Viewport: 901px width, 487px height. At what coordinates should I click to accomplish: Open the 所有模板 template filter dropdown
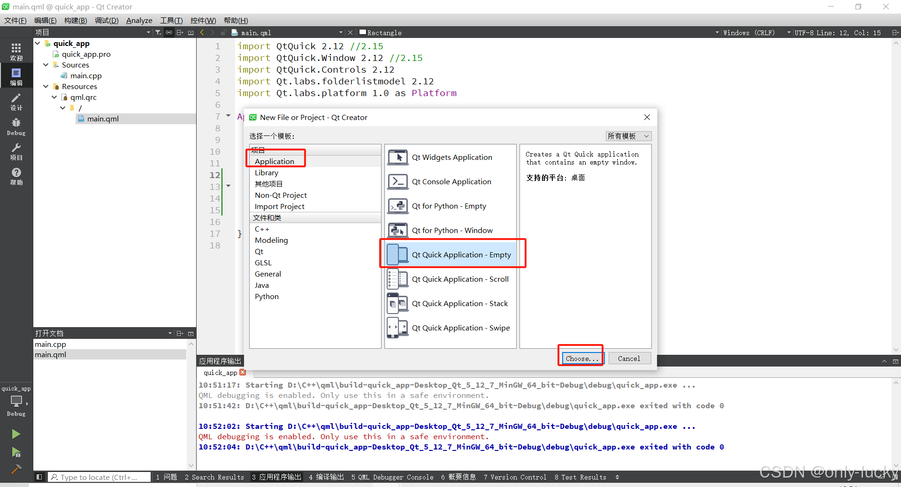[628, 136]
